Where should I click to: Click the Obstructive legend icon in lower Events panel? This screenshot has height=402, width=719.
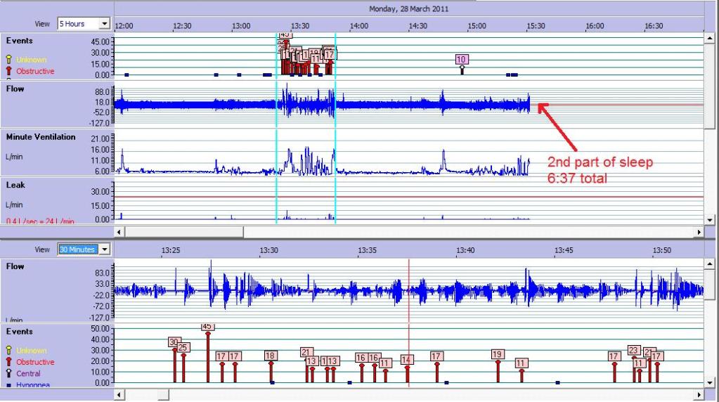click(9, 362)
